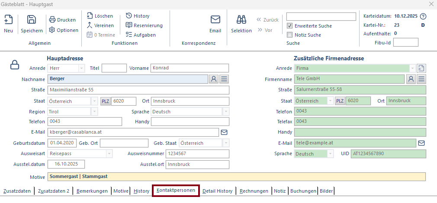Click the Löschen button
Screen dimensions: 437x203
pyautogui.click(x=100, y=16)
